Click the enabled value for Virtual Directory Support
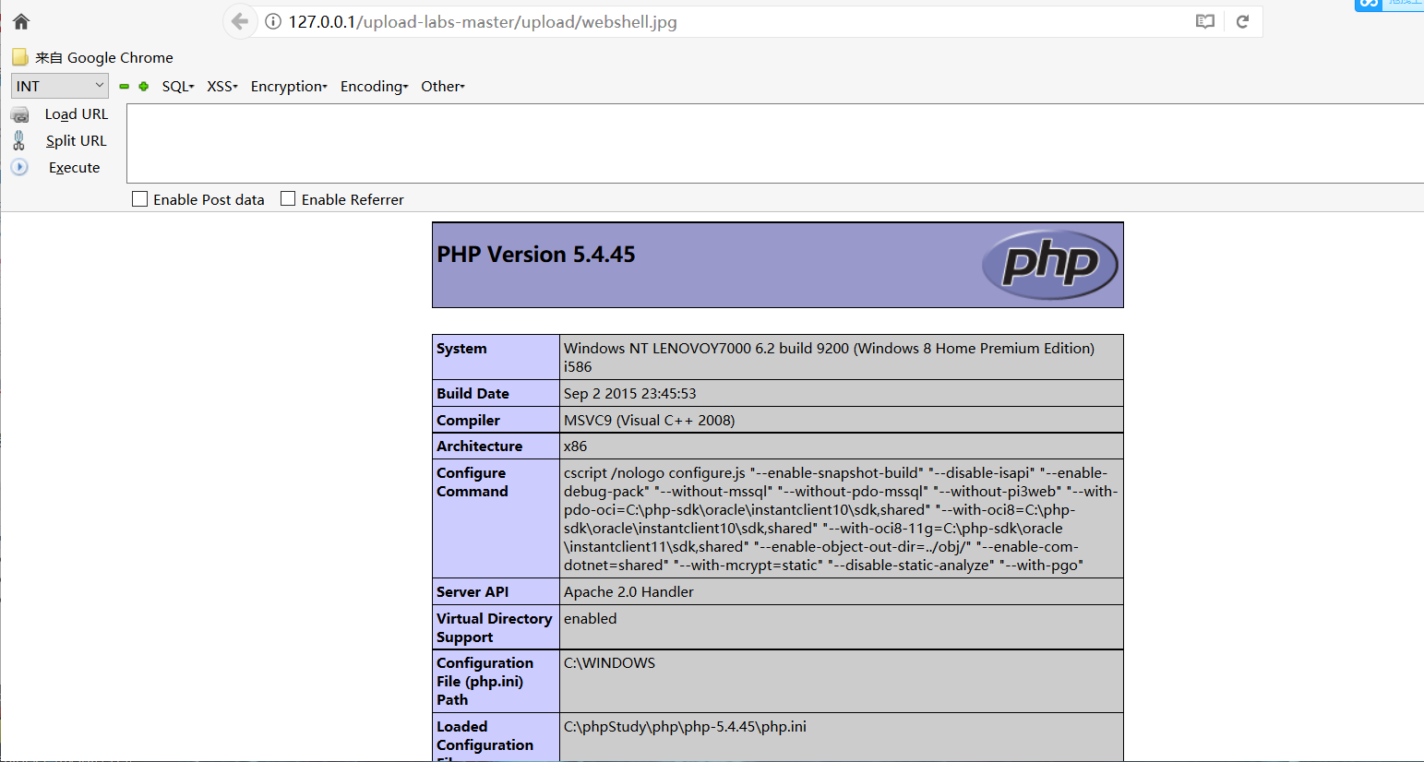Image resolution: width=1424 pixels, height=762 pixels. click(591, 619)
